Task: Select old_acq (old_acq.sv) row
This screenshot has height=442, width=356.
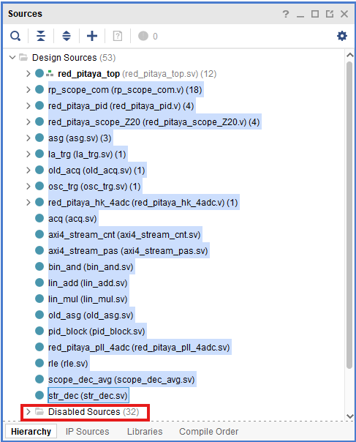Action: click(x=97, y=170)
